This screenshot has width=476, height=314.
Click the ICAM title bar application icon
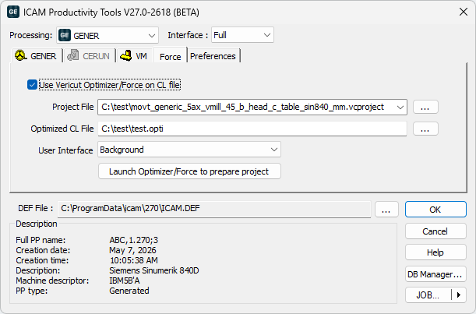coord(13,12)
